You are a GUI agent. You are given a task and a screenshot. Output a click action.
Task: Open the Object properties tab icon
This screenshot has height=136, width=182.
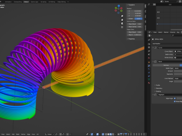pos(149,62)
